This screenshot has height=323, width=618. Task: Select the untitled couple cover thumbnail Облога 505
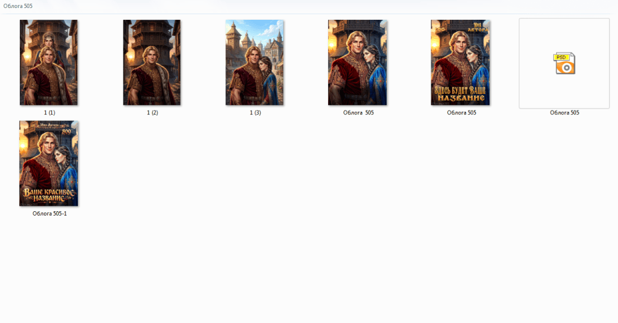(x=357, y=62)
